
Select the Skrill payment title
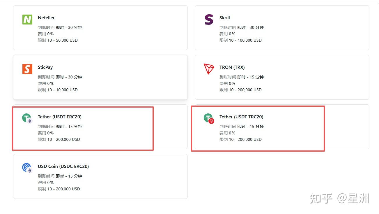(225, 18)
